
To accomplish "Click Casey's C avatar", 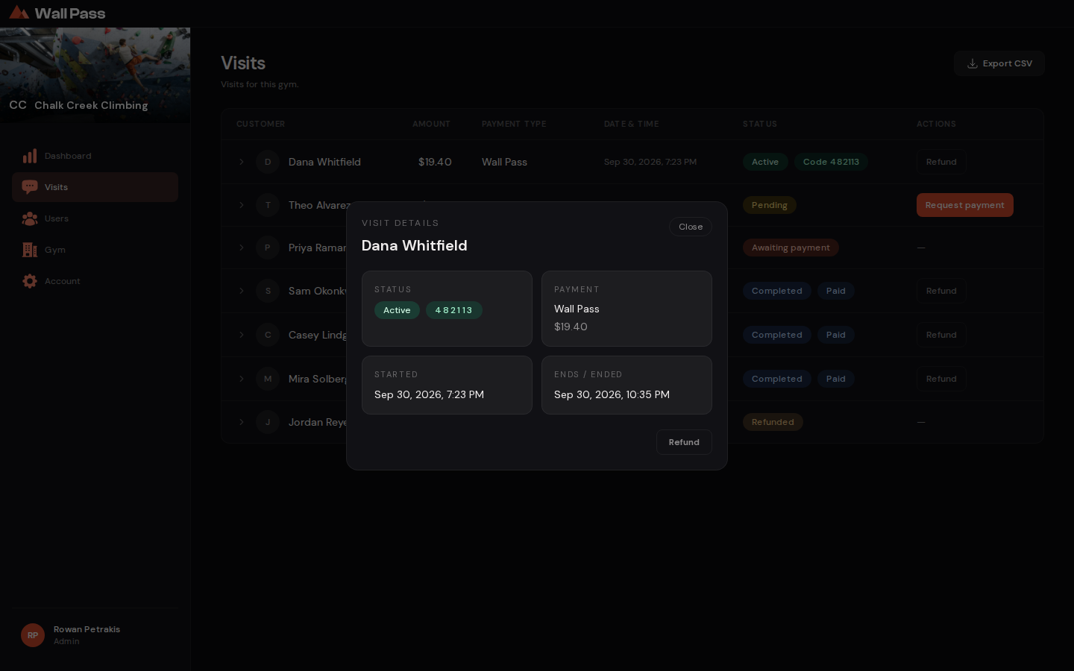I will coord(268,335).
